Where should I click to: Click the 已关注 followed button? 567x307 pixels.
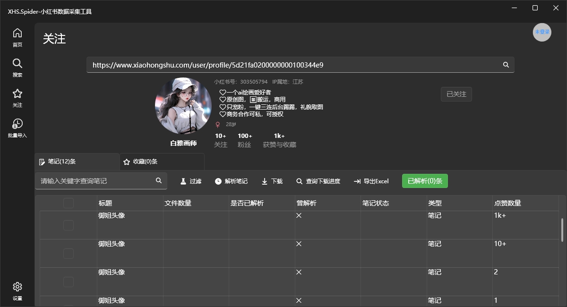coord(456,94)
